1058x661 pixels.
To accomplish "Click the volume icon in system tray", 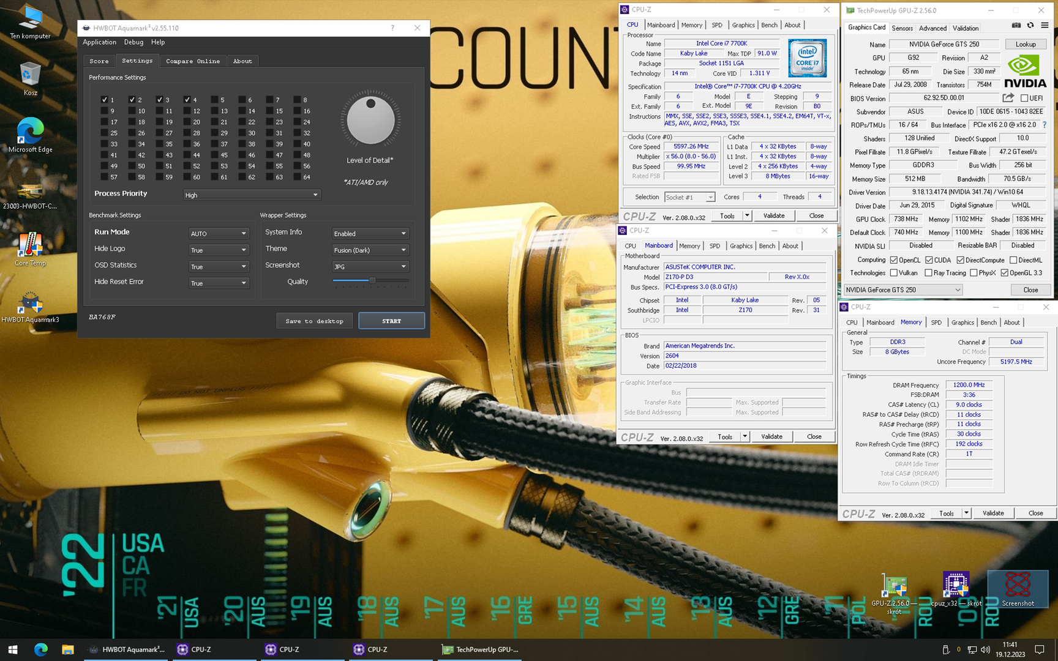I will click(x=985, y=649).
